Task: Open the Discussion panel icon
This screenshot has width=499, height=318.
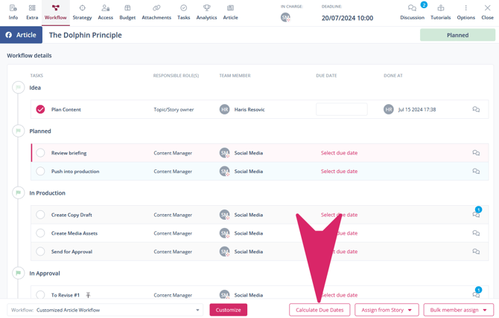Action: click(x=412, y=9)
